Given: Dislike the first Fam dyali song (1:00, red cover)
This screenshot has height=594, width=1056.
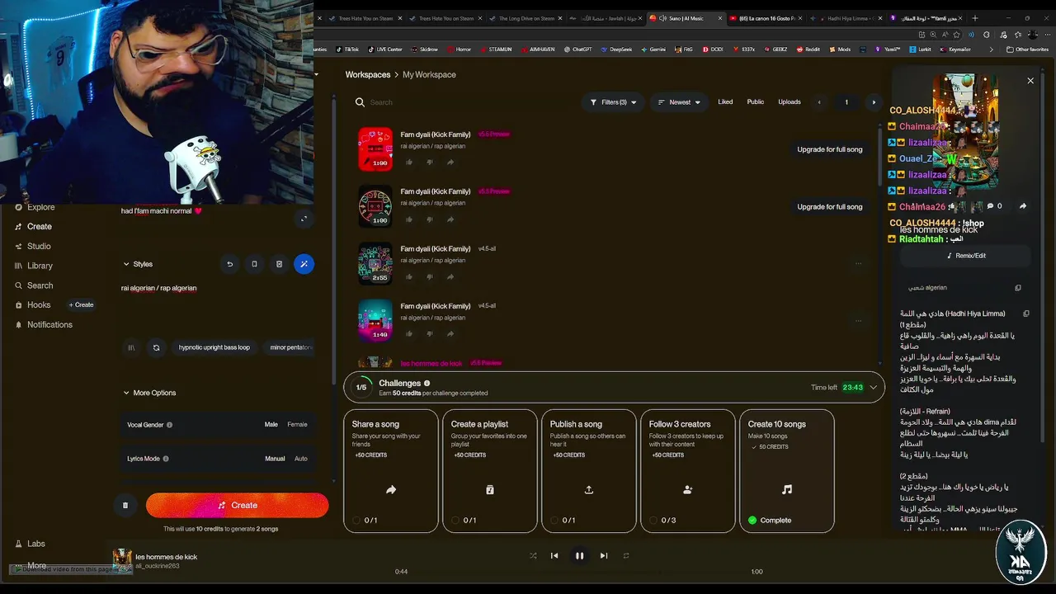Looking at the screenshot, I should pyautogui.click(x=430, y=163).
